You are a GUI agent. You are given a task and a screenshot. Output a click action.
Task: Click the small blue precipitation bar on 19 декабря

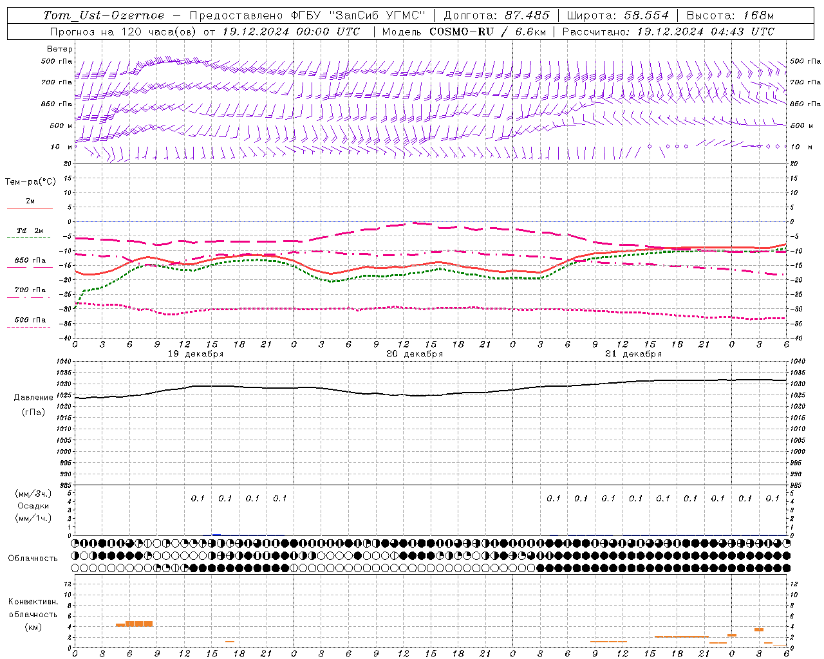tap(216, 534)
